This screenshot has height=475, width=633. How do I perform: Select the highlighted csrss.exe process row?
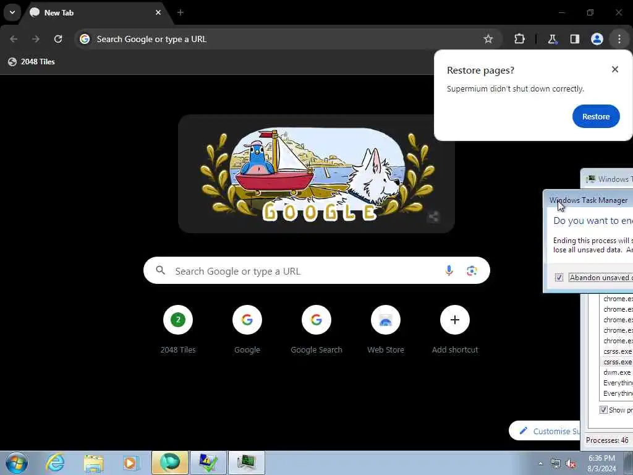click(x=617, y=362)
